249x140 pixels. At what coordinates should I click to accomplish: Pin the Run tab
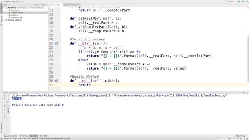(4, 110)
